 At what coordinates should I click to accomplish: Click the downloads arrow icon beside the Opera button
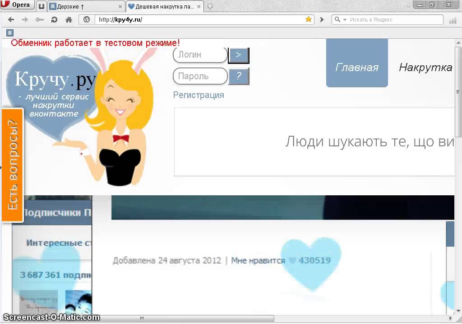[x=42, y=6]
